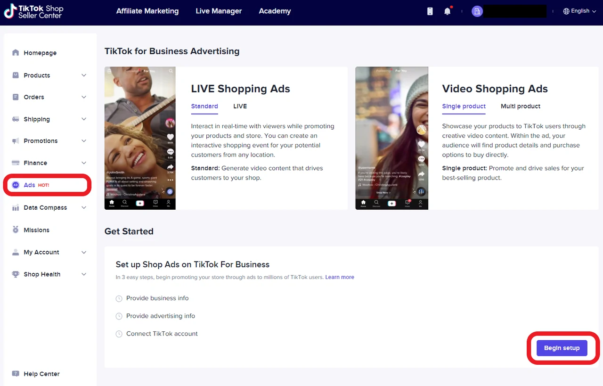Open the Live Manager top menu item
Viewport: 603px width, 386px height.
pyautogui.click(x=219, y=11)
